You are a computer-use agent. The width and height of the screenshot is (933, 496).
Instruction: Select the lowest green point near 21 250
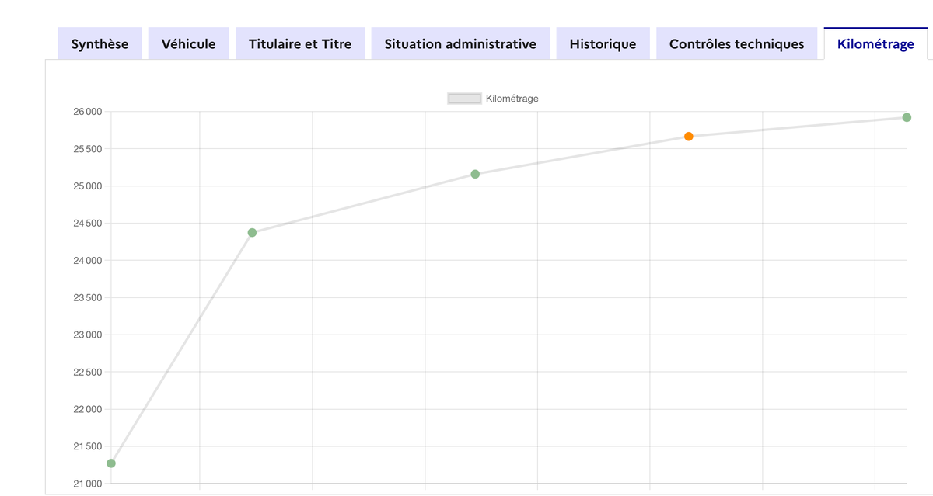(x=111, y=463)
